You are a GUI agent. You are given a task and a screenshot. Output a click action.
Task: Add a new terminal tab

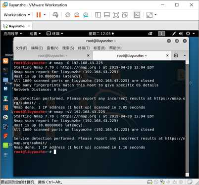[176, 55]
